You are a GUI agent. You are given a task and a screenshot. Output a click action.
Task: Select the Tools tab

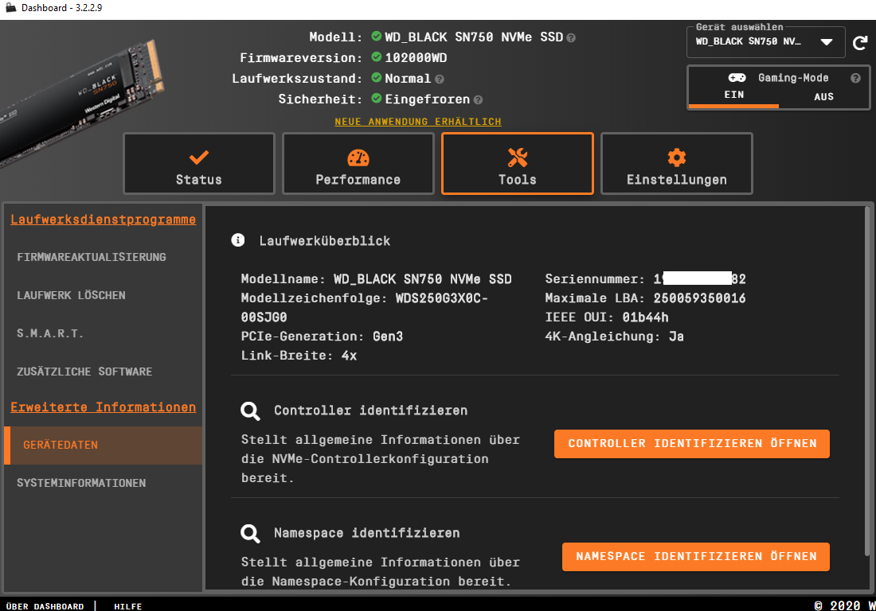[x=518, y=164]
